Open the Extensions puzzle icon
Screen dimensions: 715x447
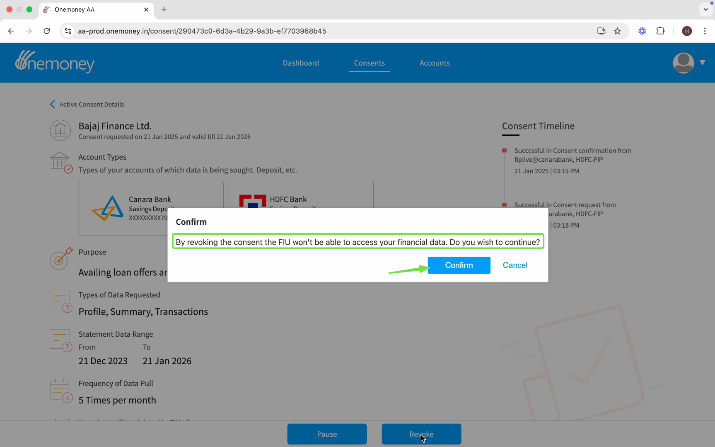(660, 31)
